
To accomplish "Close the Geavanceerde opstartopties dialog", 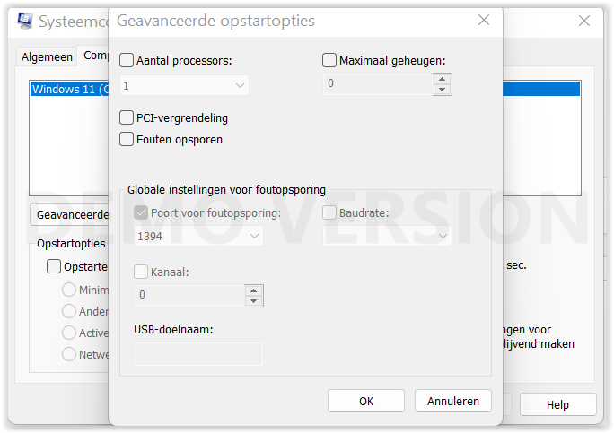I will pyautogui.click(x=484, y=20).
